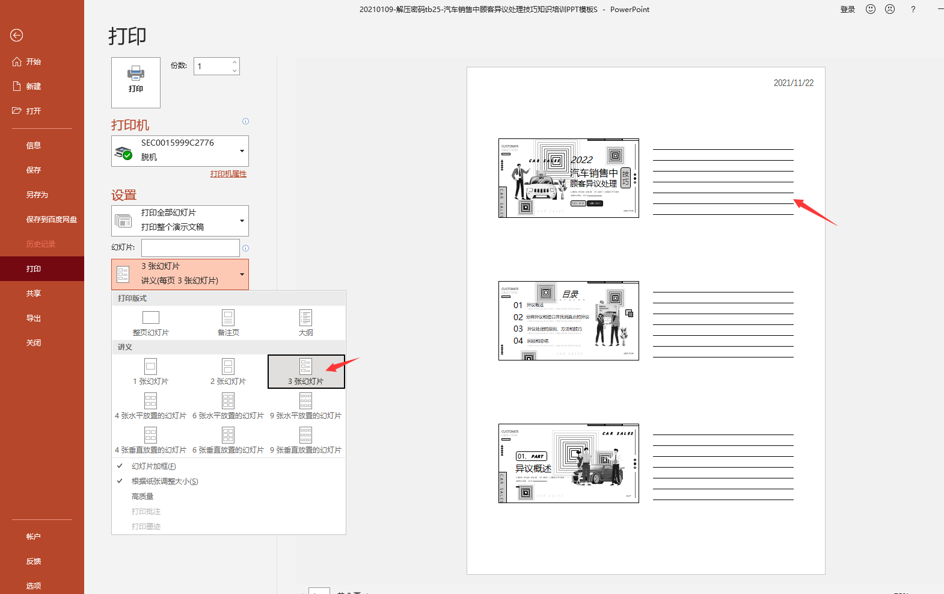
Task: Click the preview date 2021/11/22
Action: click(794, 83)
